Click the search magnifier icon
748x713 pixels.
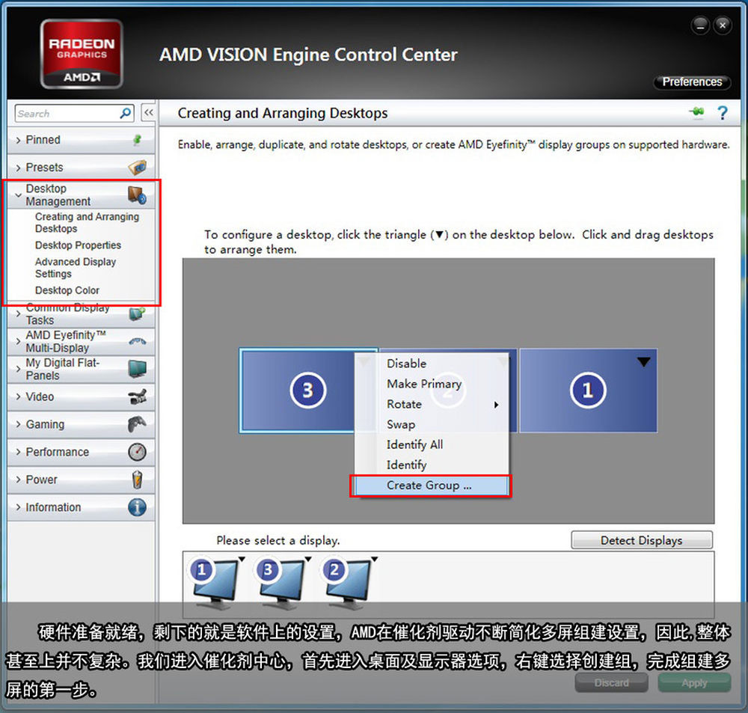click(x=126, y=113)
